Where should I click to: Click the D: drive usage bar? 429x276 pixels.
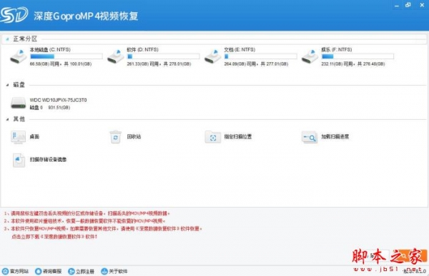click(x=163, y=56)
